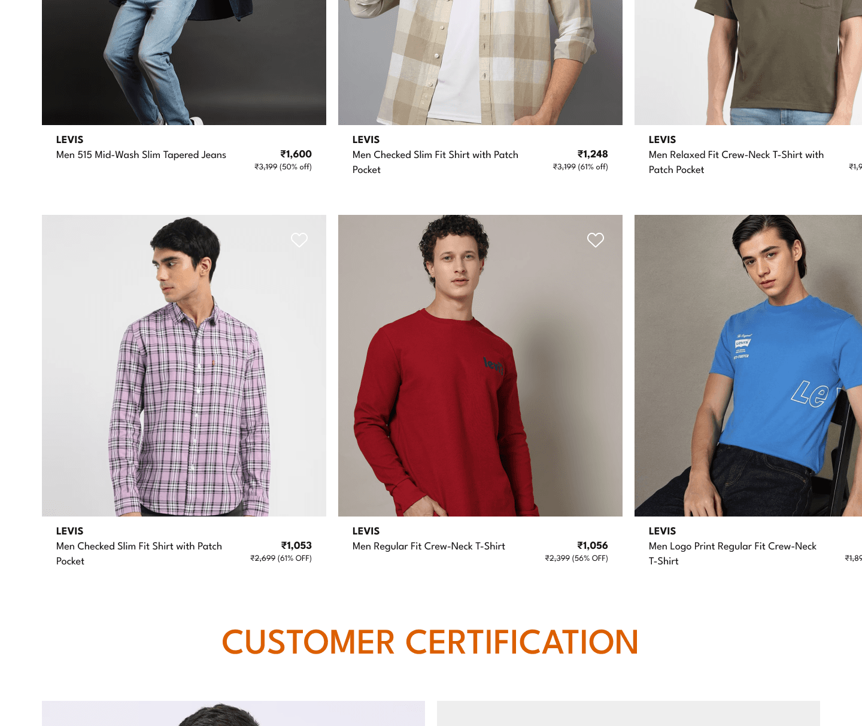Toggle wishlist heart on red crew-neck T-shirt
The height and width of the screenshot is (726, 862).
point(596,240)
